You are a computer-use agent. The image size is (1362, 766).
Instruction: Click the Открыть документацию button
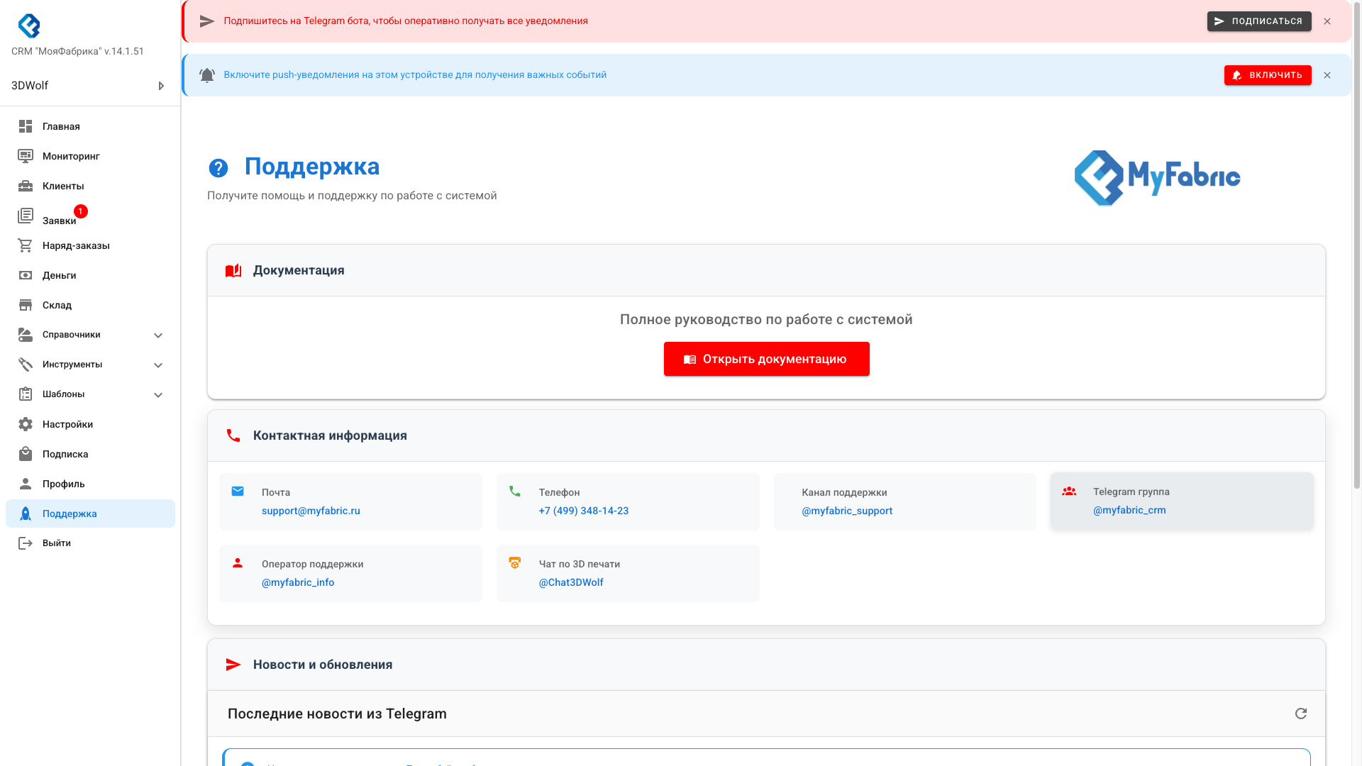766,359
